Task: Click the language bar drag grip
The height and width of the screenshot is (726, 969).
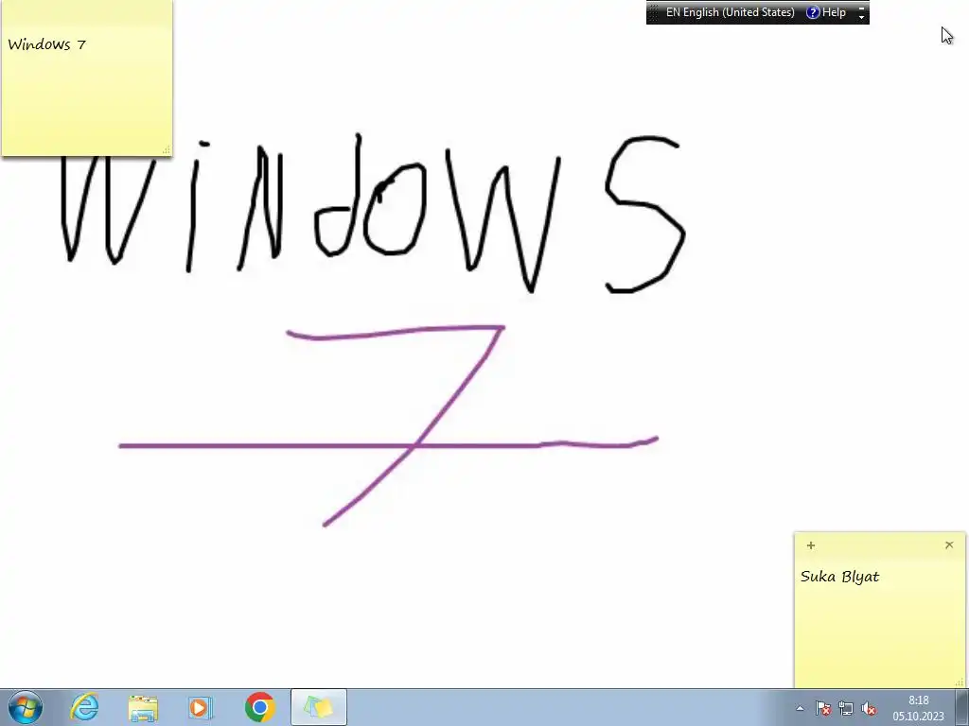Action: tap(653, 12)
